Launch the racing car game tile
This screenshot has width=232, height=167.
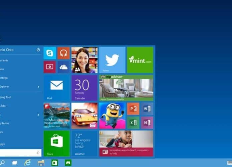pyautogui.click(x=84, y=116)
